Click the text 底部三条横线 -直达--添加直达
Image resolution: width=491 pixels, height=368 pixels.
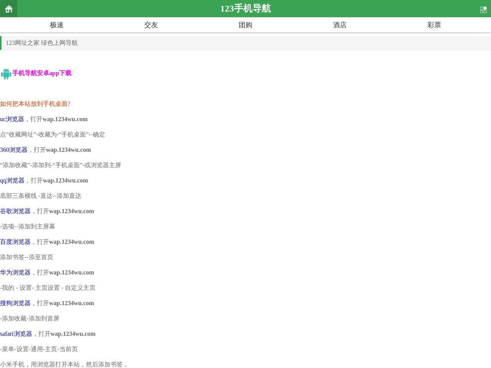(41, 196)
